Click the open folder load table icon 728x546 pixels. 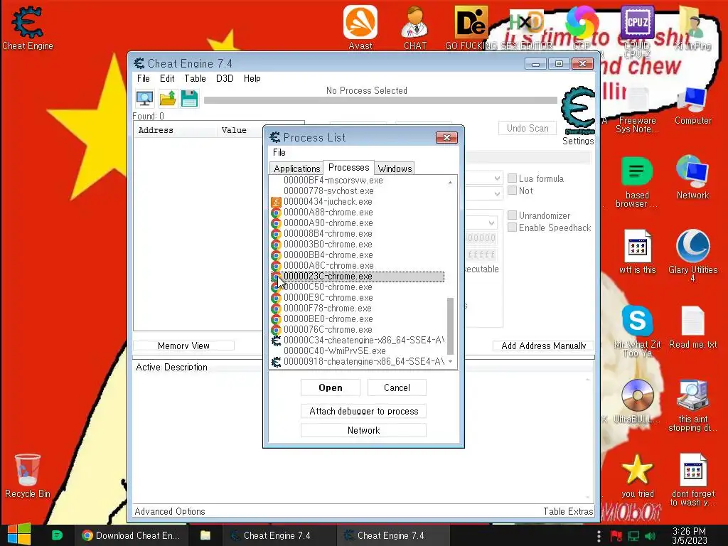click(168, 98)
